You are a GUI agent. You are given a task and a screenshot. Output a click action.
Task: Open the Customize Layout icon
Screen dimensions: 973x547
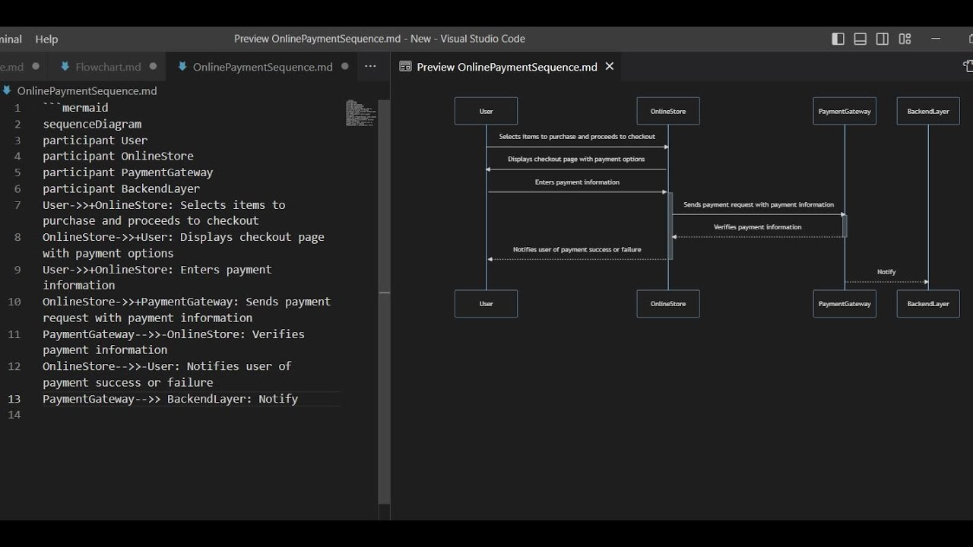pyautogui.click(x=905, y=39)
